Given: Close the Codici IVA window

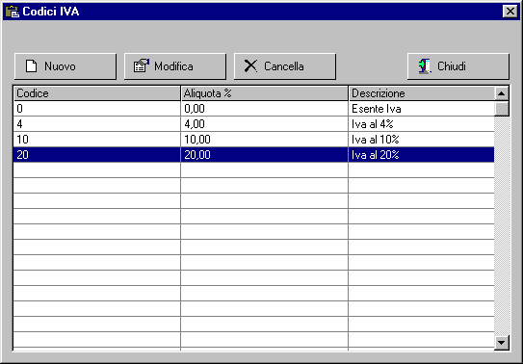Looking at the screenshot, I should (510, 12).
